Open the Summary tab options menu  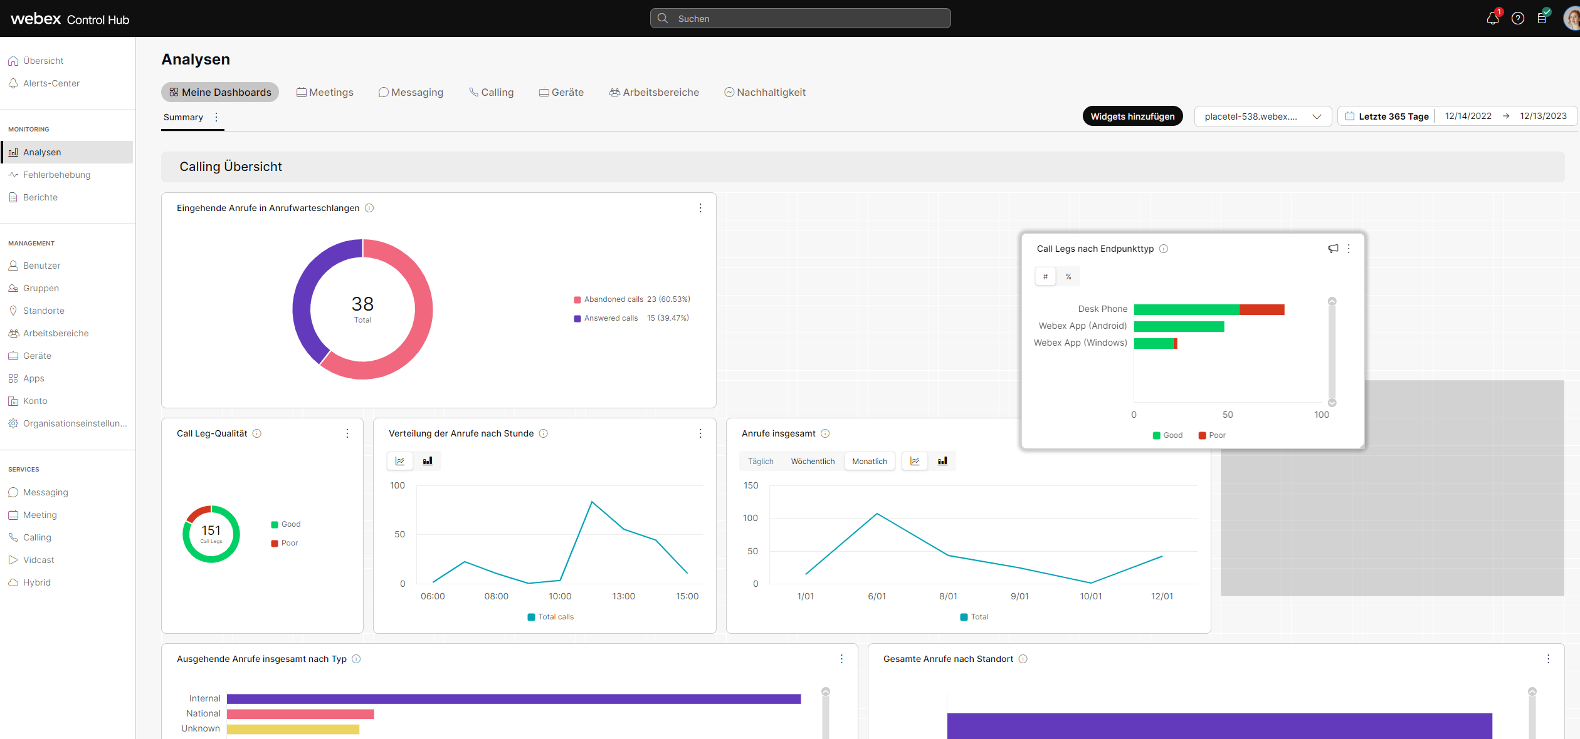click(x=216, y=117)
